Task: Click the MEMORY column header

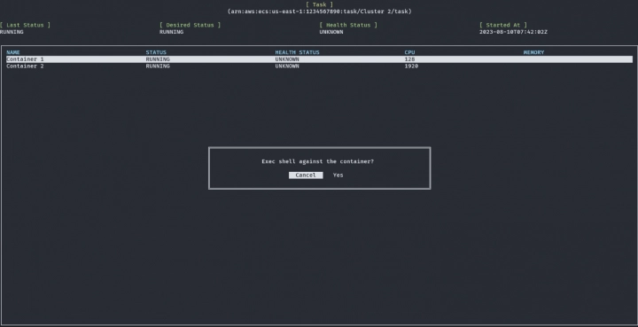Action: [x=533, y=52]
